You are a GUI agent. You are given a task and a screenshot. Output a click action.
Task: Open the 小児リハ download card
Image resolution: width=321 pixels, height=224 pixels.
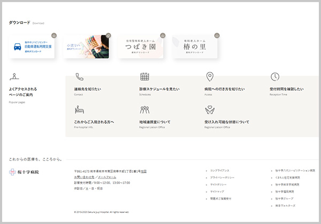[86, 47]
